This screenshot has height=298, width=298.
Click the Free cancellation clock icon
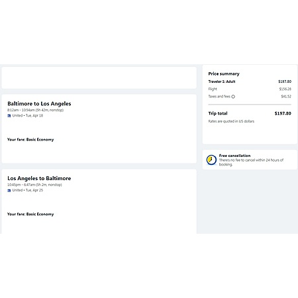click(x=211, y=160)
